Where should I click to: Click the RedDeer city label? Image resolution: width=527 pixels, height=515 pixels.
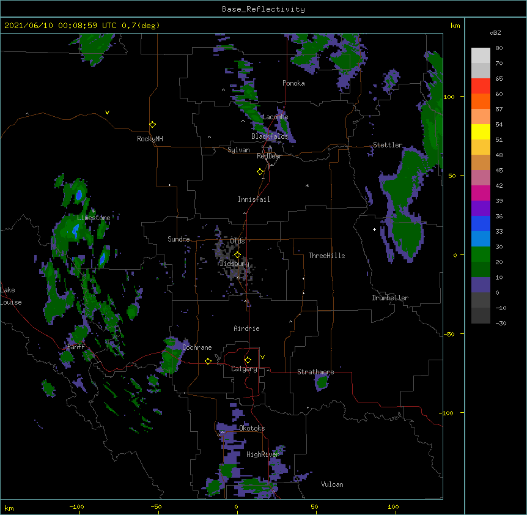[x=269, y=156]
